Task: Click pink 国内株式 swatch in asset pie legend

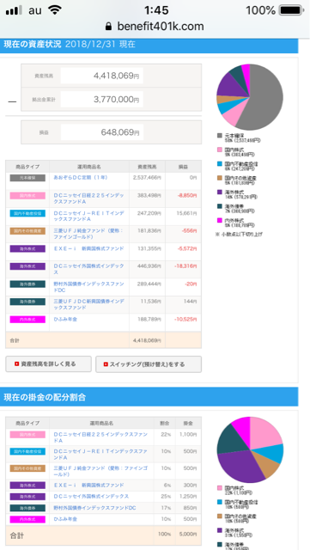Action: click(x=220, y=150)
